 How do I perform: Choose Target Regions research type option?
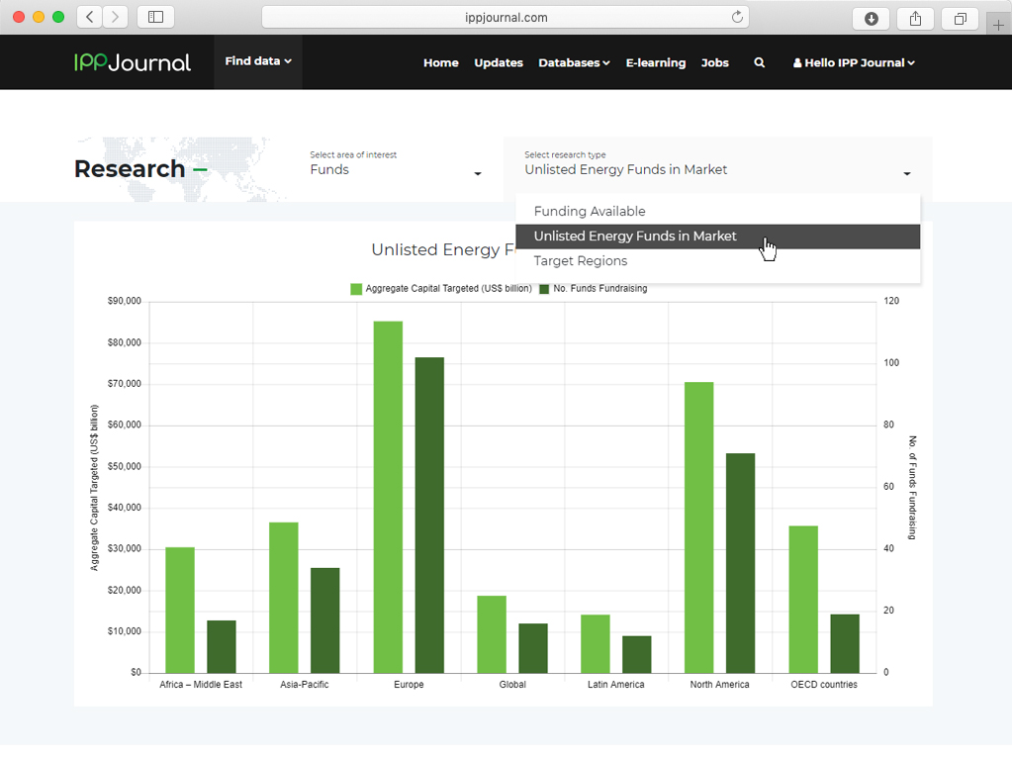pos(581,261)
